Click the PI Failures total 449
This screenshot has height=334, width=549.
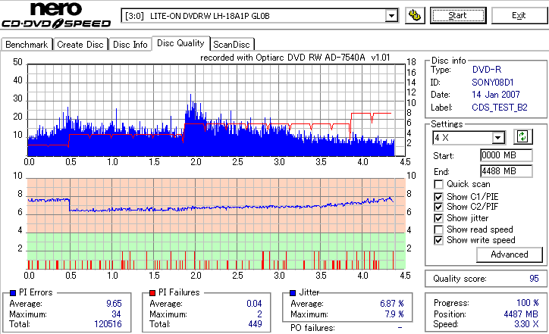click(256, 324)
